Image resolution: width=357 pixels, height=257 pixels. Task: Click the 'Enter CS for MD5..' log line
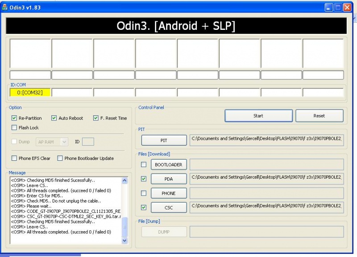click(37, 196)
